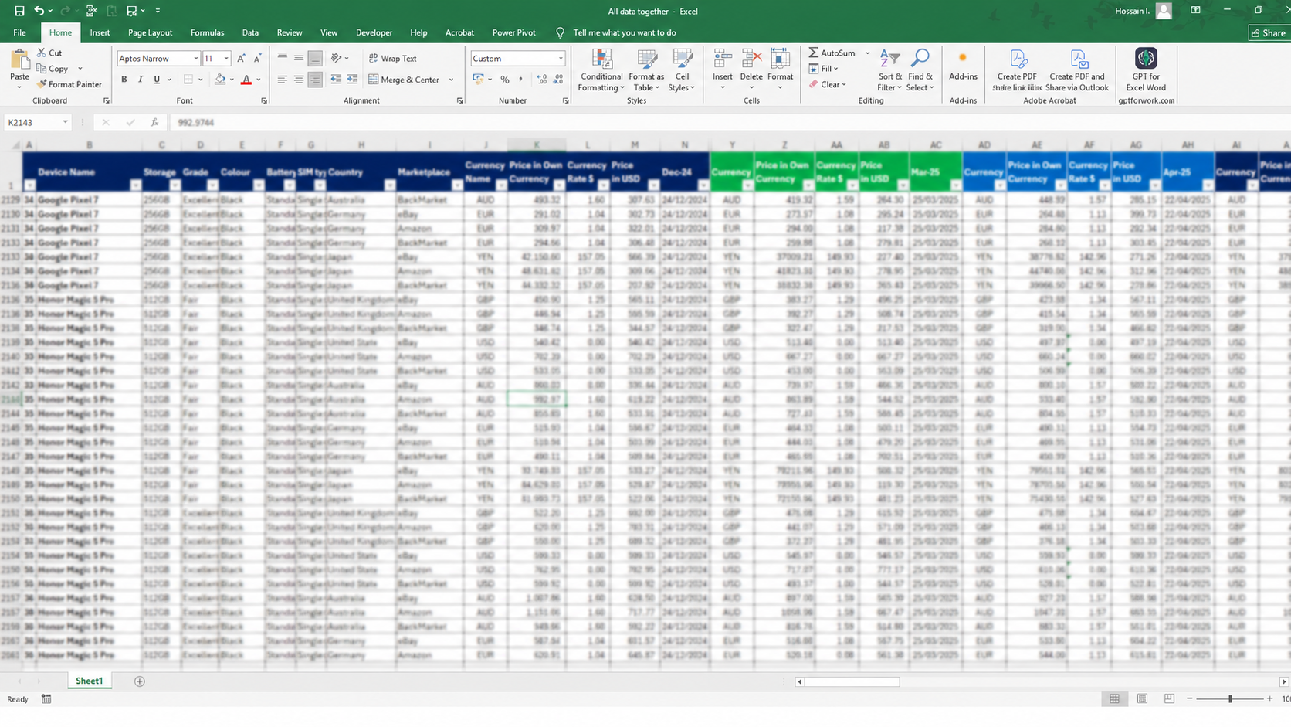Open the Name Box dropdown arrow
Image resolution: width=1291 pixels, height=727 pixels.
click(65, 122)
